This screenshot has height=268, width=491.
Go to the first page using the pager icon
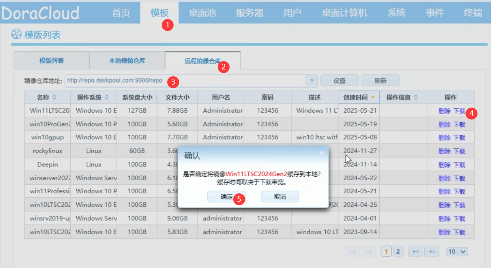click(x=353, y=251)
